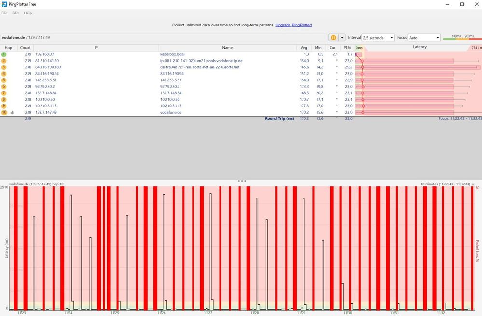Click hop 7 orange status icon
Image resolution: width=482 pixels, height=316 pixels.
[x=4, y=93]
